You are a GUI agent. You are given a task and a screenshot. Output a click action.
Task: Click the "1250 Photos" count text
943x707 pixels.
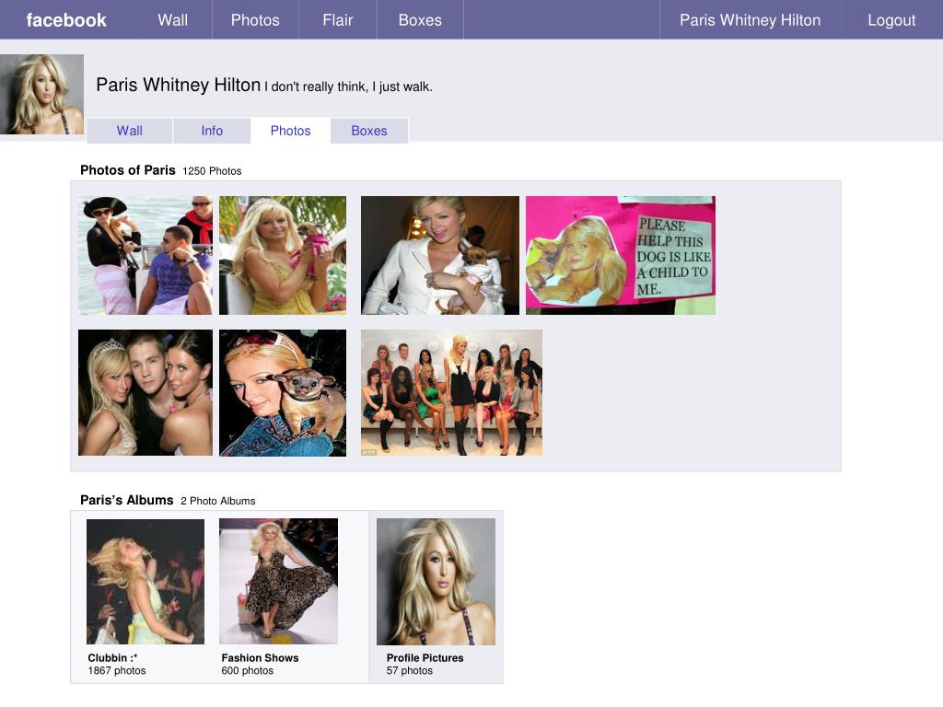tap(212, 171)
